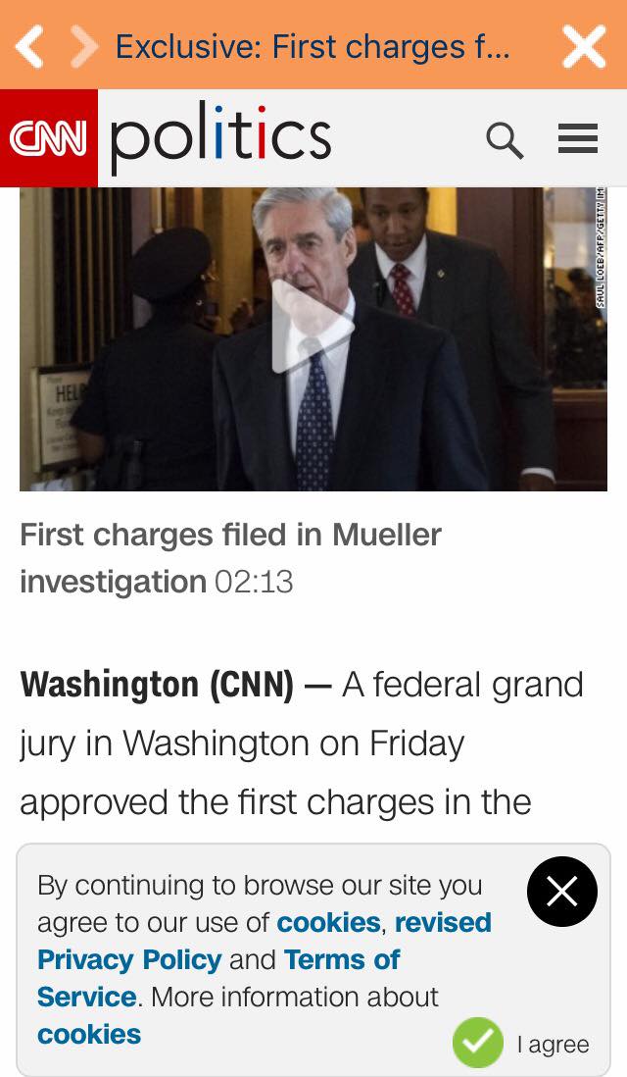The image size is (627, 1077).
Task: Click the page title in orange bar
Action: coord(313,46)
